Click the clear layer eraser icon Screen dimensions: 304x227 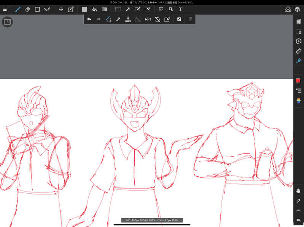(x=167, y=19)
